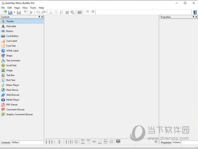Choose the Scroll Text control

(x=22, y=66)
